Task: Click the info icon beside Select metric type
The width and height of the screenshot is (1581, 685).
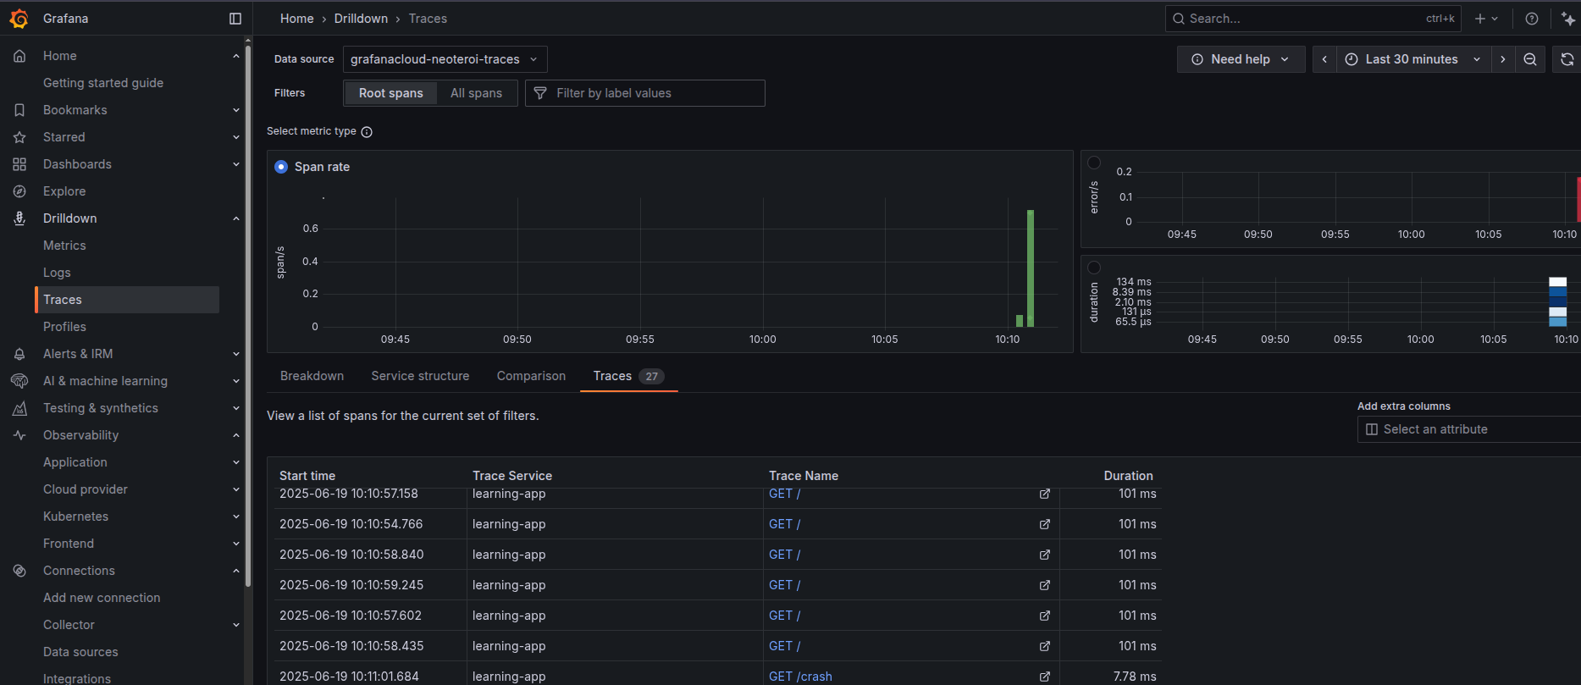Action: 367,132
